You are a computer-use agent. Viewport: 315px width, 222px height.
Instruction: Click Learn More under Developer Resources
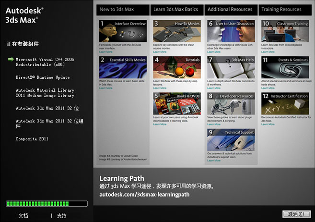pyautogui.click(x=214, y=124)
